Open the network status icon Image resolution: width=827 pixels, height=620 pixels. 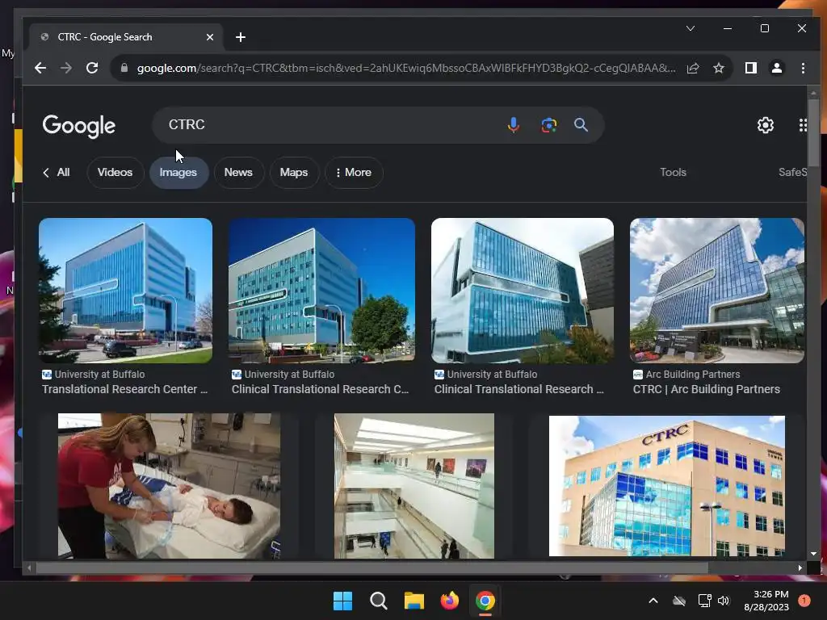(704, 601)
